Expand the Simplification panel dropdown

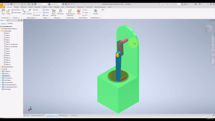pos(95,18)
